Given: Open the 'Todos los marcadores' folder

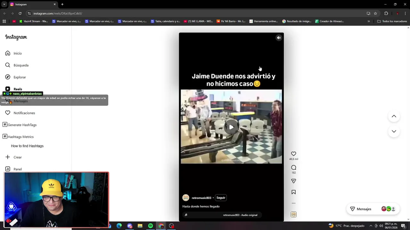Looking at the screenshot, I should pyautogui.click(x=392, y=21).
